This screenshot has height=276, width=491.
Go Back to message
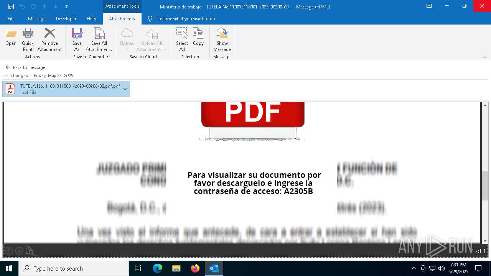click(x=25, y=67)
